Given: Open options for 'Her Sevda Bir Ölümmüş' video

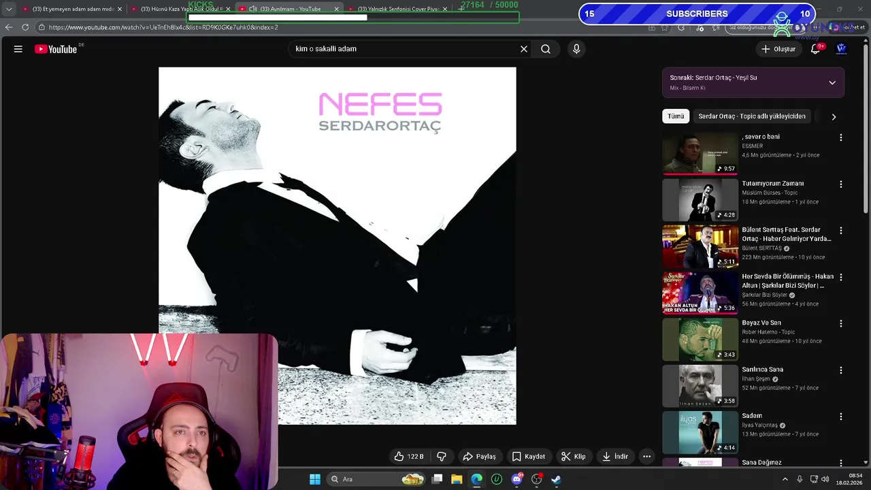Looking at the screenshot, I should (841, 277).
